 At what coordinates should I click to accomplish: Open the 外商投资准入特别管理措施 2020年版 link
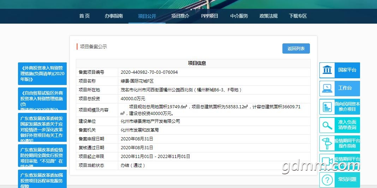(x=42, y=74)
